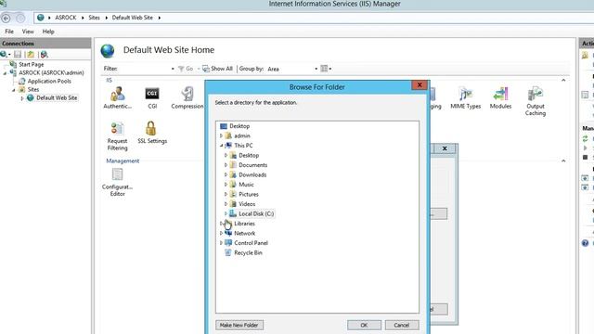The width and height of the screenshot is (594, 334).
Task: Collapse the Management section of features
Action: (563, 161)
